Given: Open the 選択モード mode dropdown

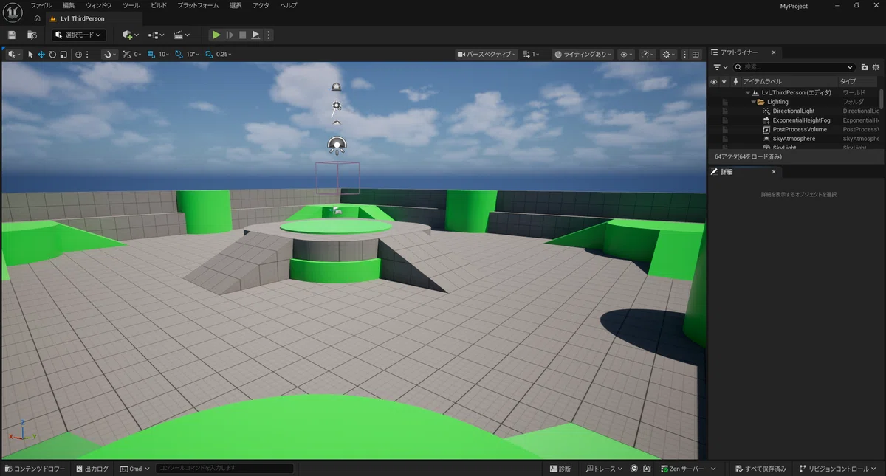Looking at the screenshot, I should [x=79, y=35].
